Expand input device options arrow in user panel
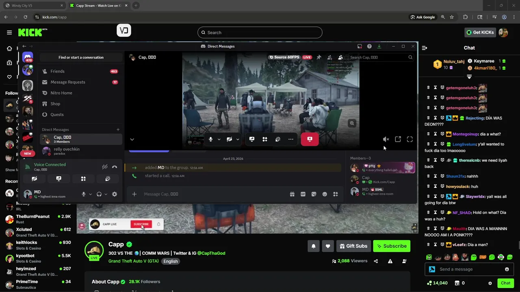520x292 pixels. (90, 194)
